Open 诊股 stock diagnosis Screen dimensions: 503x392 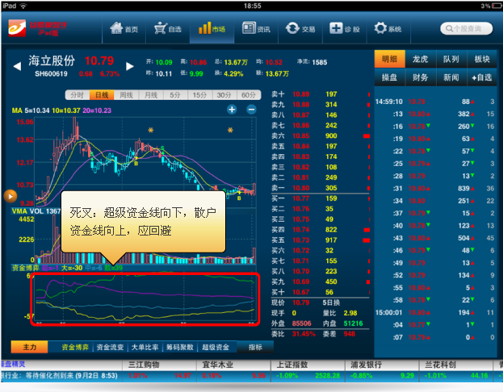point(344,29)
